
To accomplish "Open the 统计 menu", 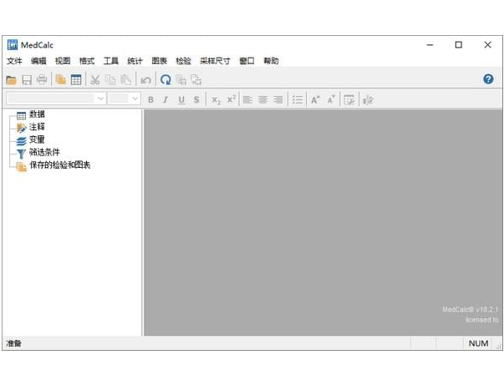I will pos(135,61).
